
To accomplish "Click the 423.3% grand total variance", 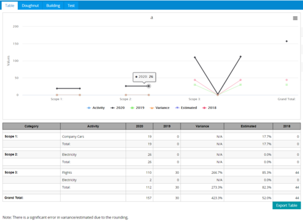I will (x=217, y=198).
